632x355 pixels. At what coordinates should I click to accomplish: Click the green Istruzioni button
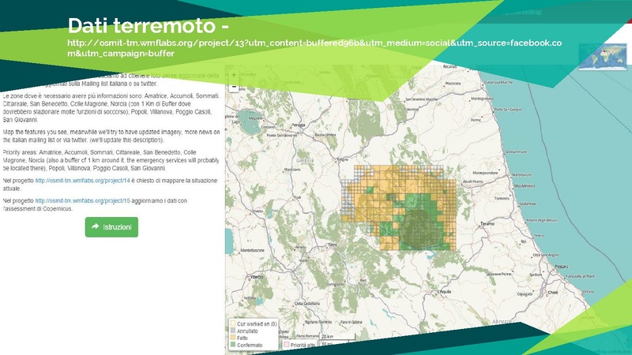tap(111, 226)
